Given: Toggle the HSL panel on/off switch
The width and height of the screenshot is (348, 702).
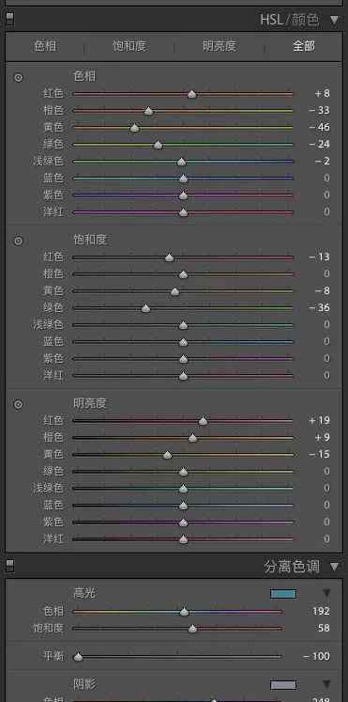Looking at the screenshot, I should (9, 19).
